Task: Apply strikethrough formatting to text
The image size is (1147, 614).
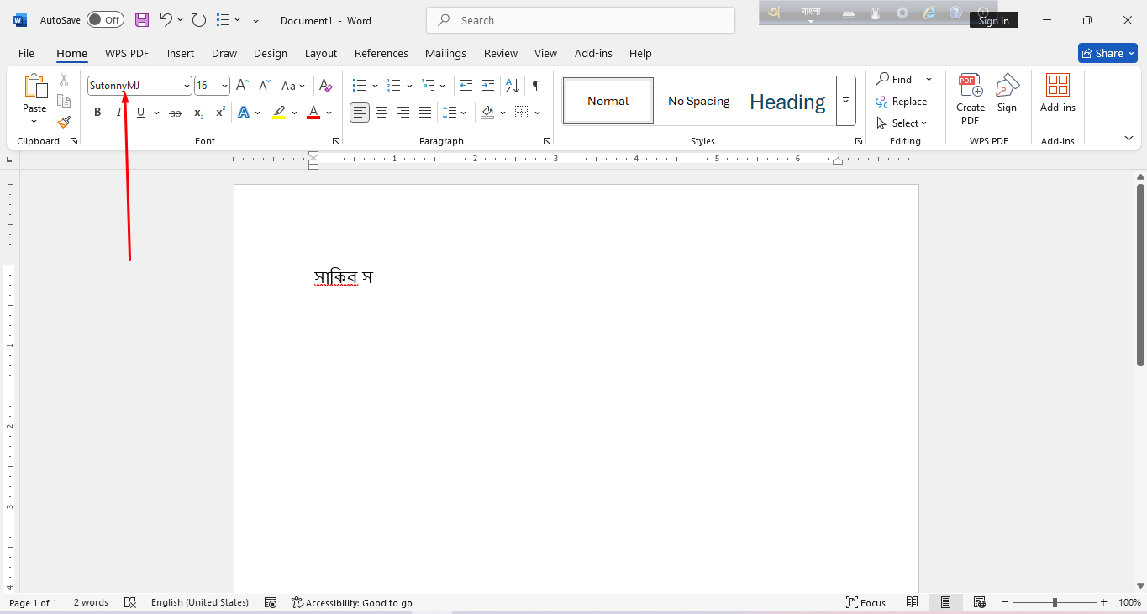Action: point(175,113)
